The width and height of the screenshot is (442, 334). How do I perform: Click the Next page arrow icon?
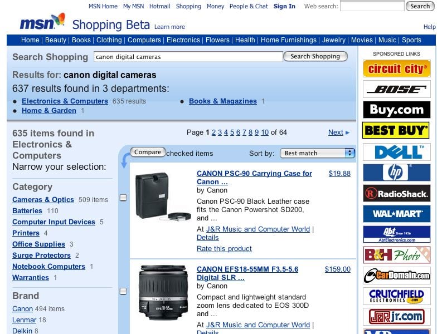click(x=347, y=132)
